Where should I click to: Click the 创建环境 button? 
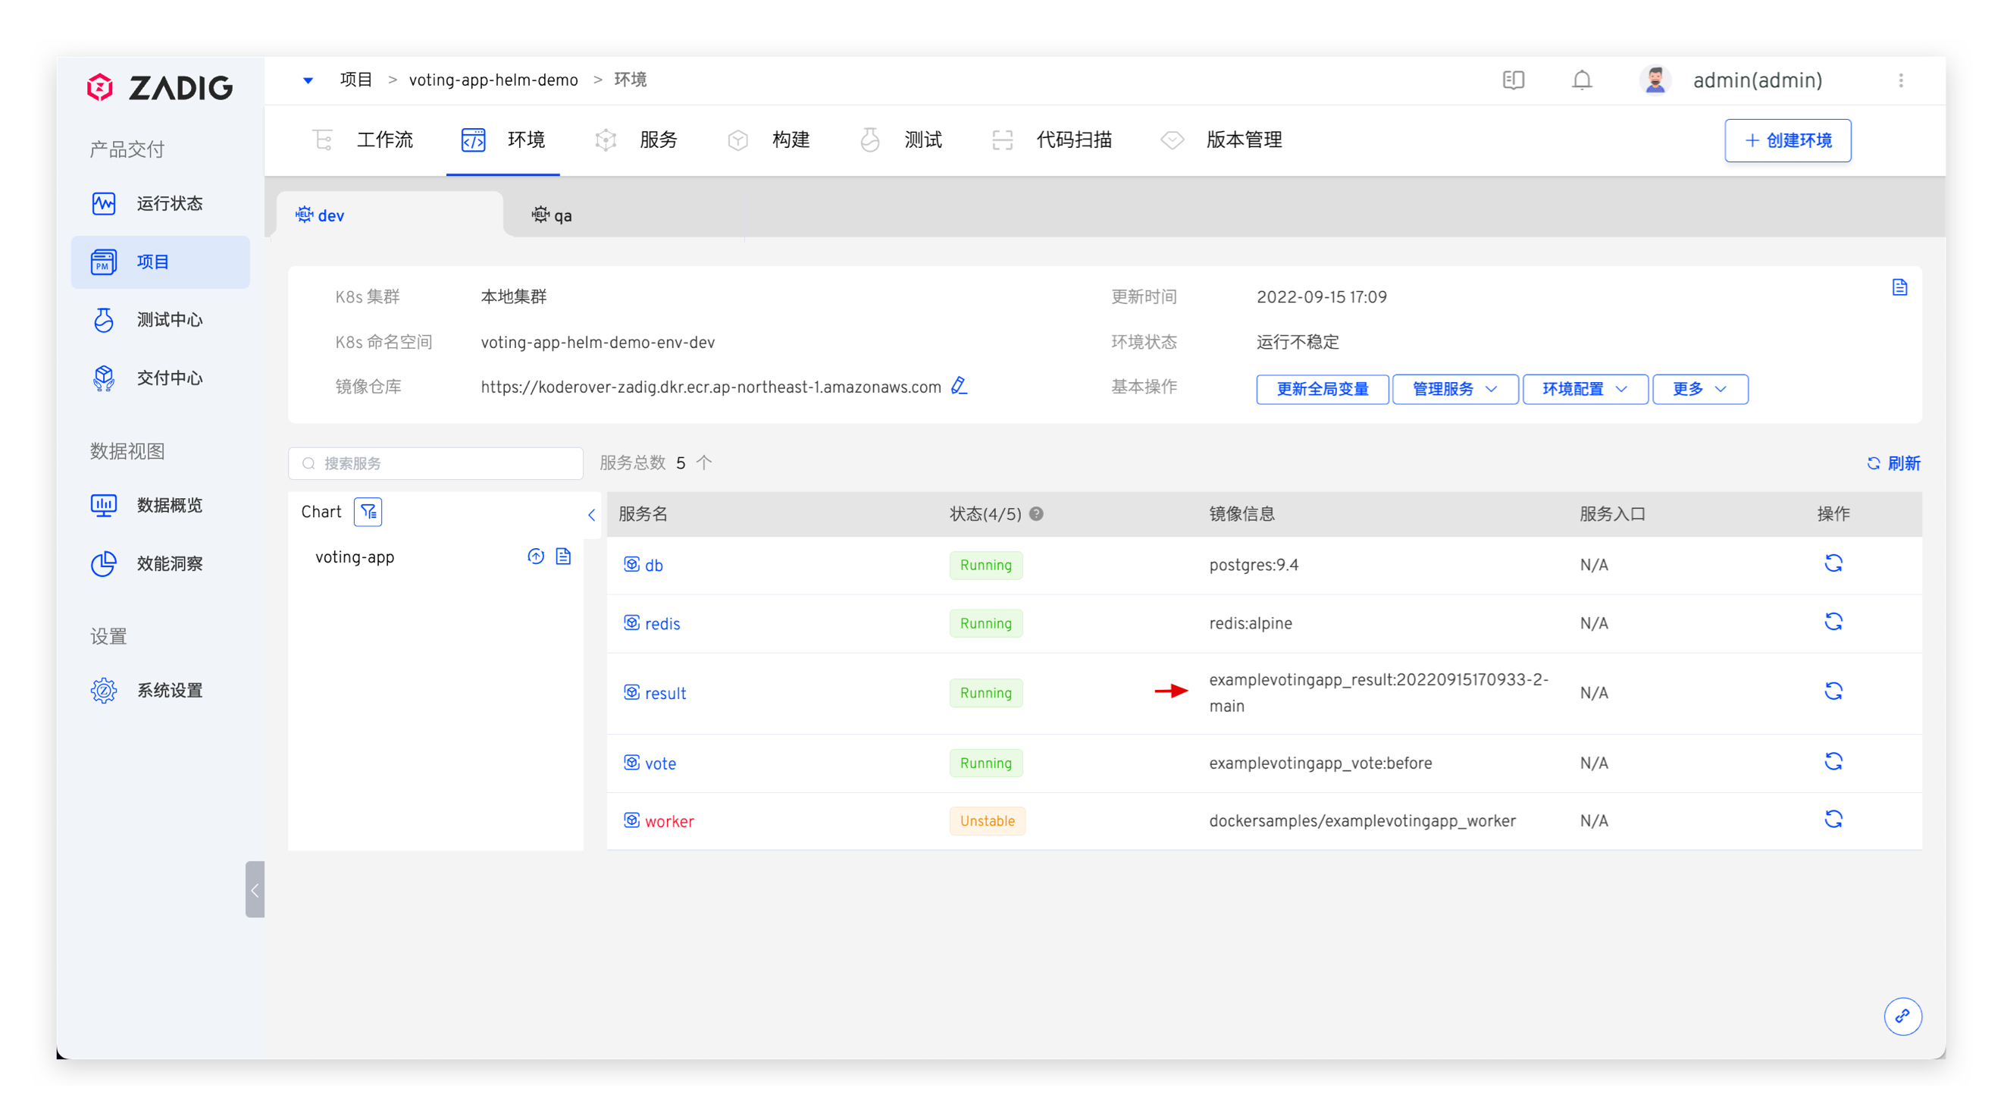pyautogui.click(x=1787, y=140)
